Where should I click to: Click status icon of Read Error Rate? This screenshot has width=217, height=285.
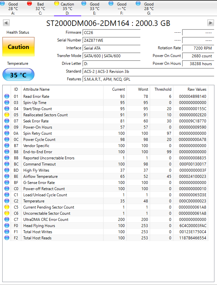[x=7, y=96]
